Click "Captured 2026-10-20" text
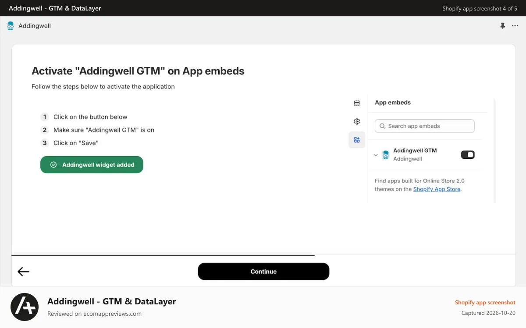526x328 pixels. [488, 313]
